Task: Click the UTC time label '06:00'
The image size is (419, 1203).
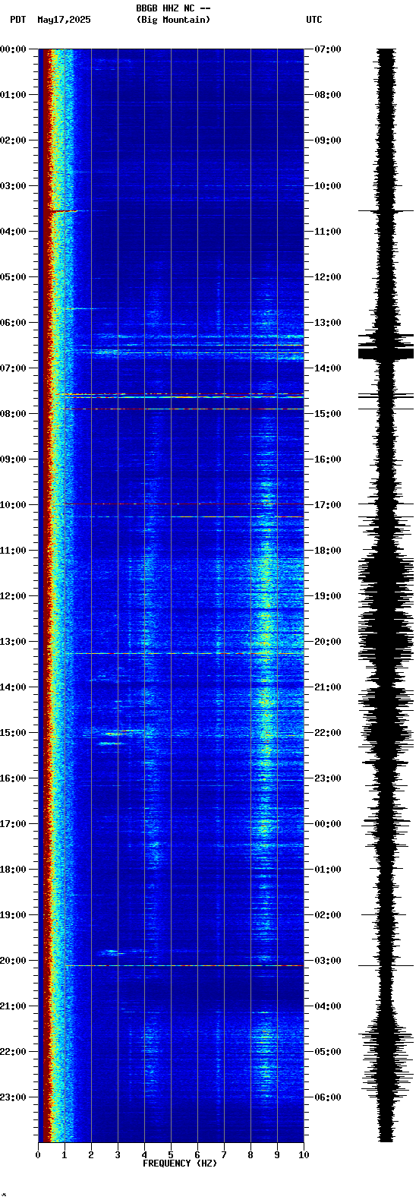Action: (328, 1097)
